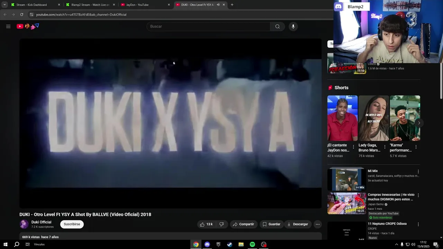
Task: Go to YouTube home via logo
Action: tap(28, 26)
